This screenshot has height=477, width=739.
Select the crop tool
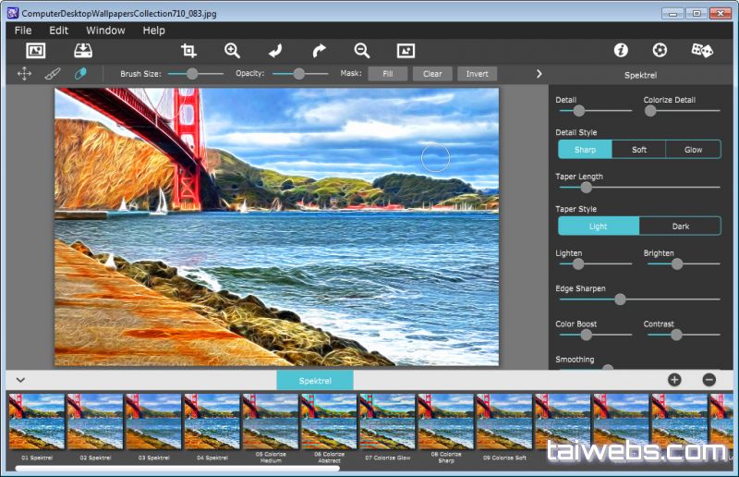click(188, 51)
